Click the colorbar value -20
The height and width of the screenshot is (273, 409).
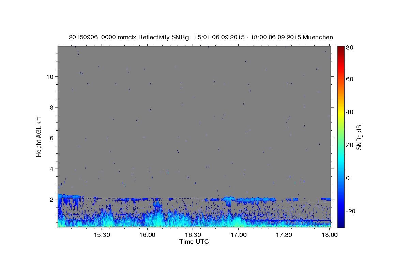click(x=351, y=211)
